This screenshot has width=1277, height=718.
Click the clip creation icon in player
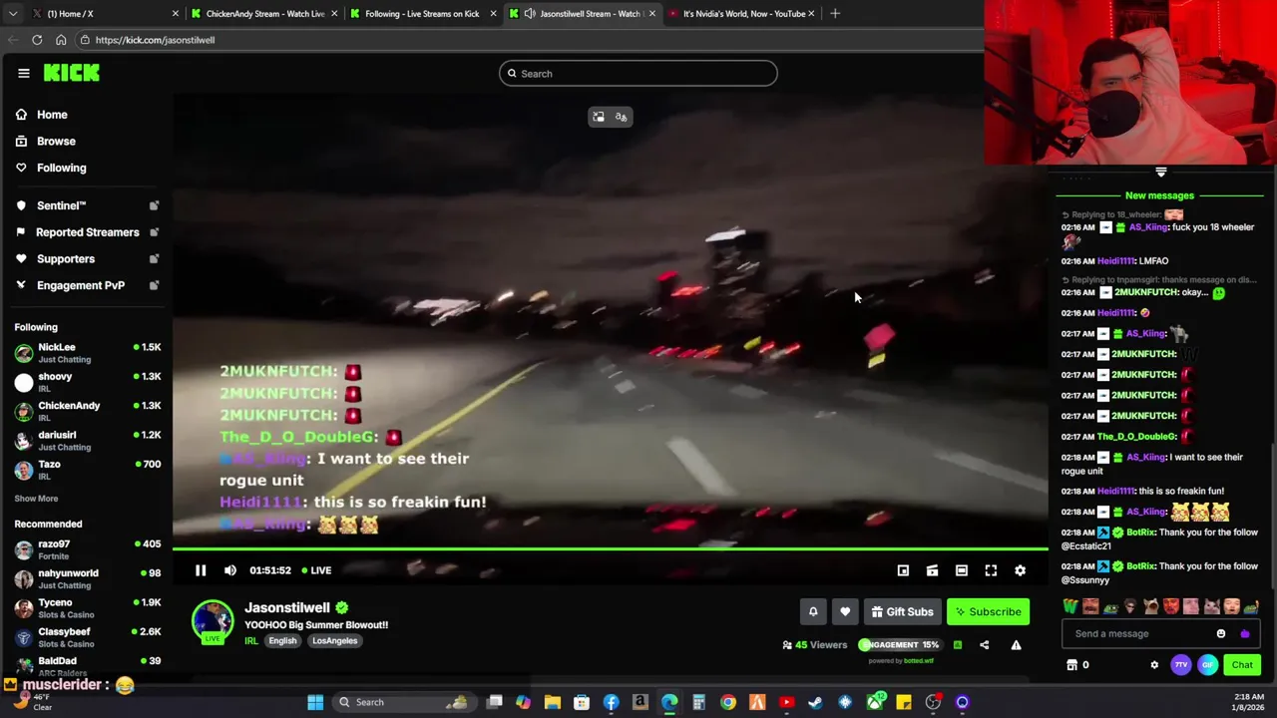pyautogui.click(x=932, y=570)
